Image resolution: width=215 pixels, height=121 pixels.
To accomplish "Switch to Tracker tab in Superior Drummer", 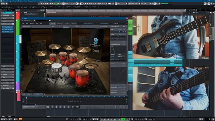I will pos(74,24).
